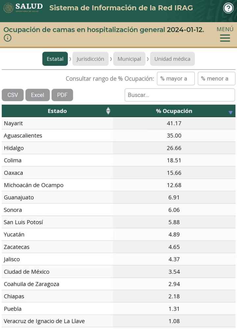
Task: Sort table by Estado column arrows
Action: [x=108, y=111]
